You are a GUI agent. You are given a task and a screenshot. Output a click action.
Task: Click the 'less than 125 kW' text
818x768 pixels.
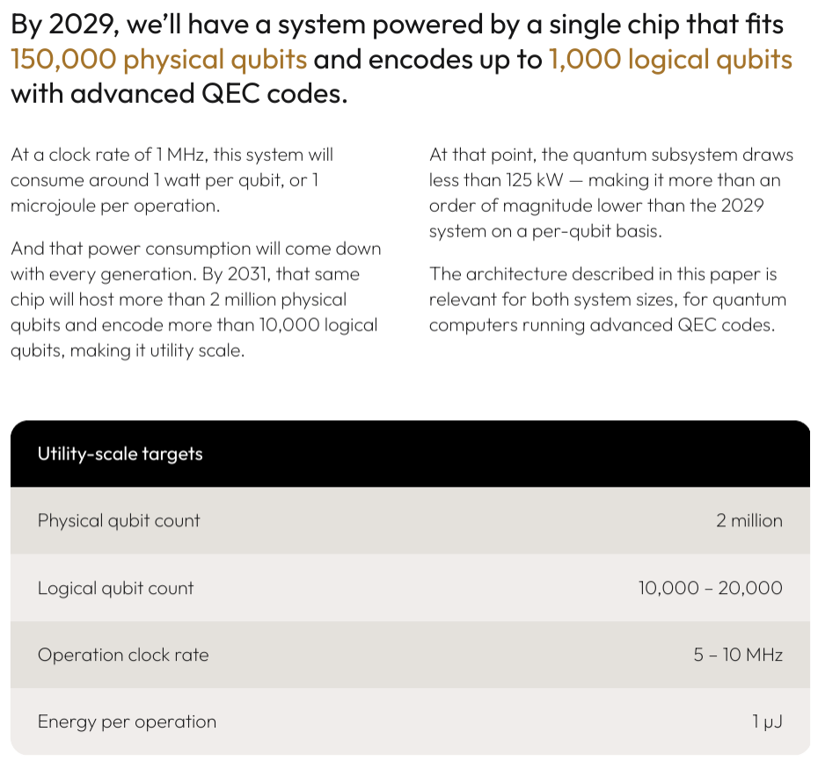pyautogui.click(x=496, y=180)
